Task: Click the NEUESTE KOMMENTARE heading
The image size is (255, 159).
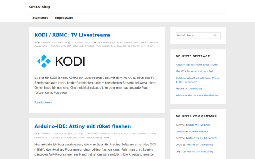Action: (196, 116)
